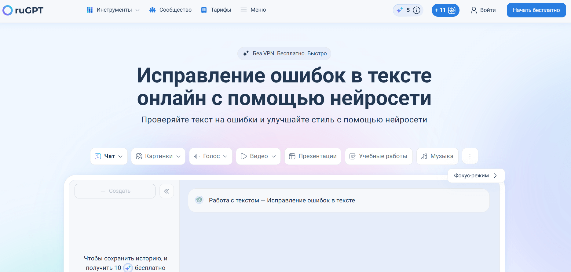Open the three-dots more tools button

470,156
